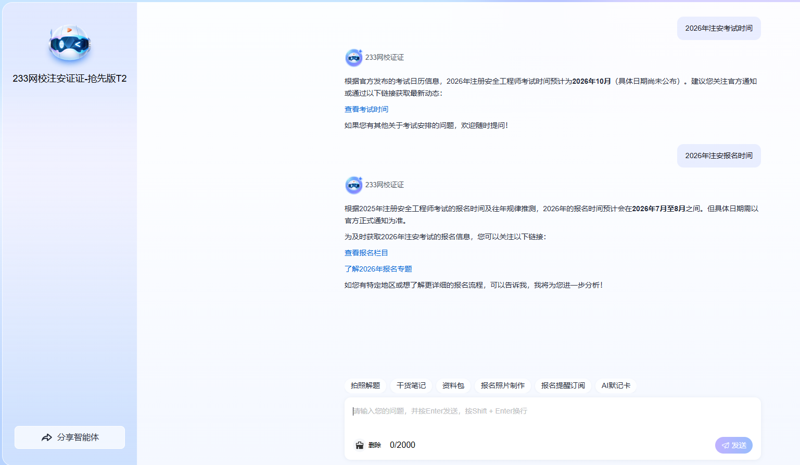Click the user message 2026年注安报名时间
The width and height of the screenshot is (800, 465).
[x=719, y=156]
